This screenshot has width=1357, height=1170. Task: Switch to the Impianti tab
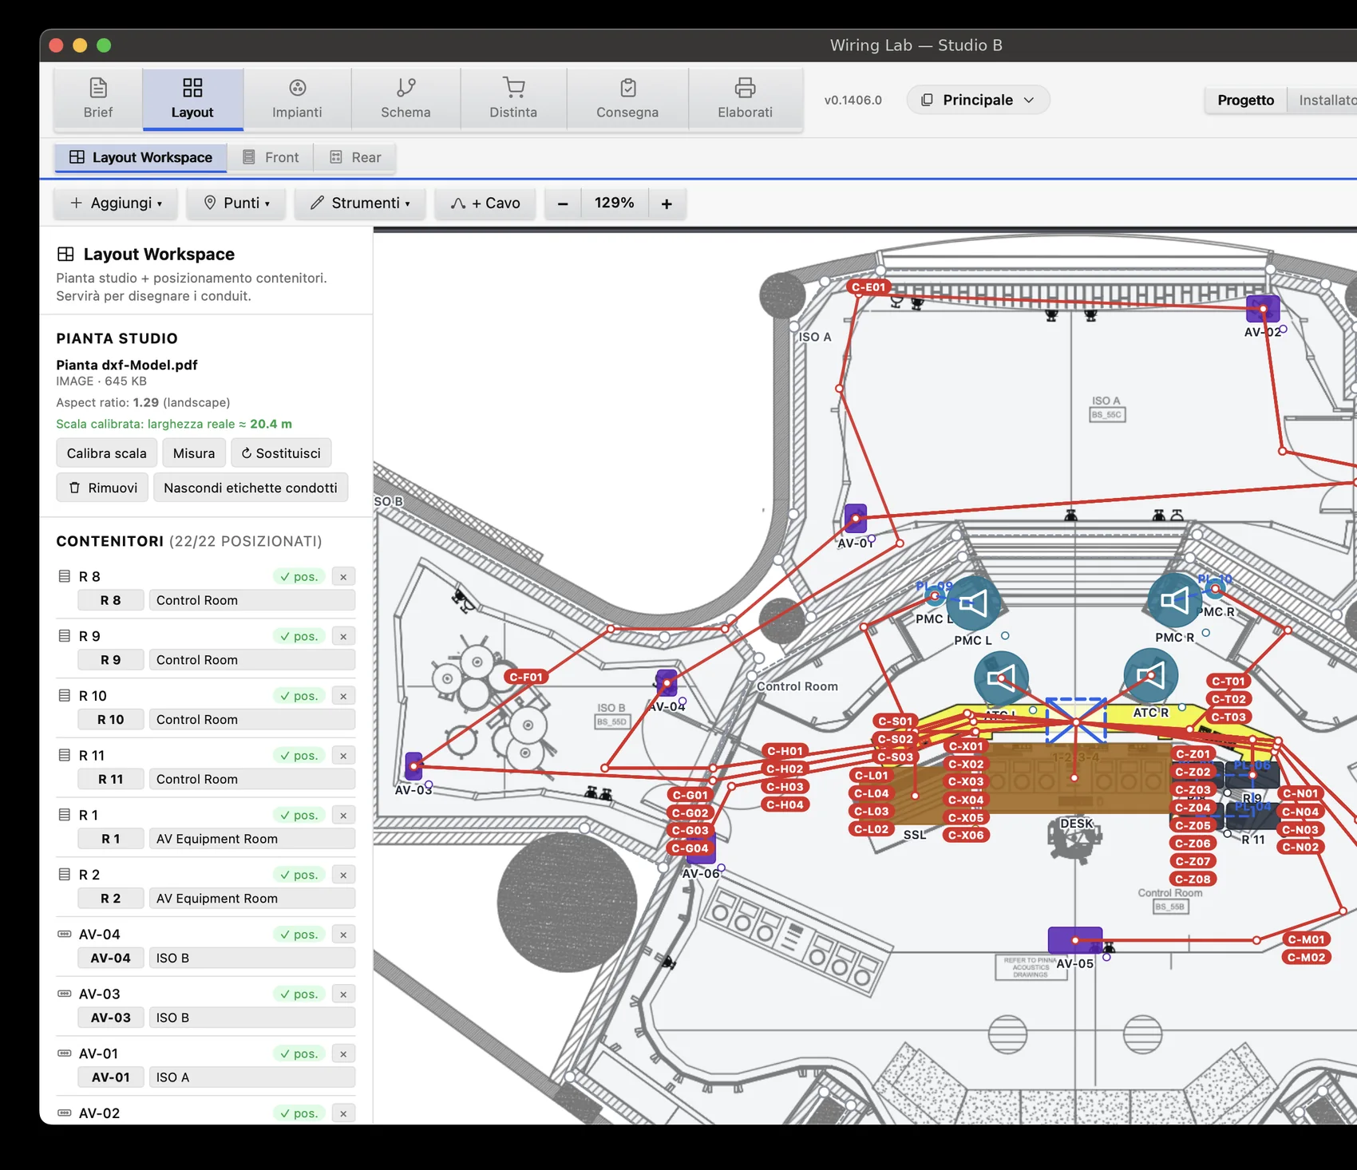(297, 99)
